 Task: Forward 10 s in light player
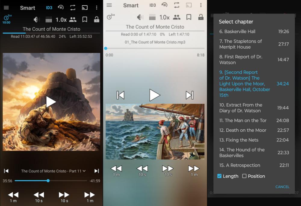[x=168, y=171]
